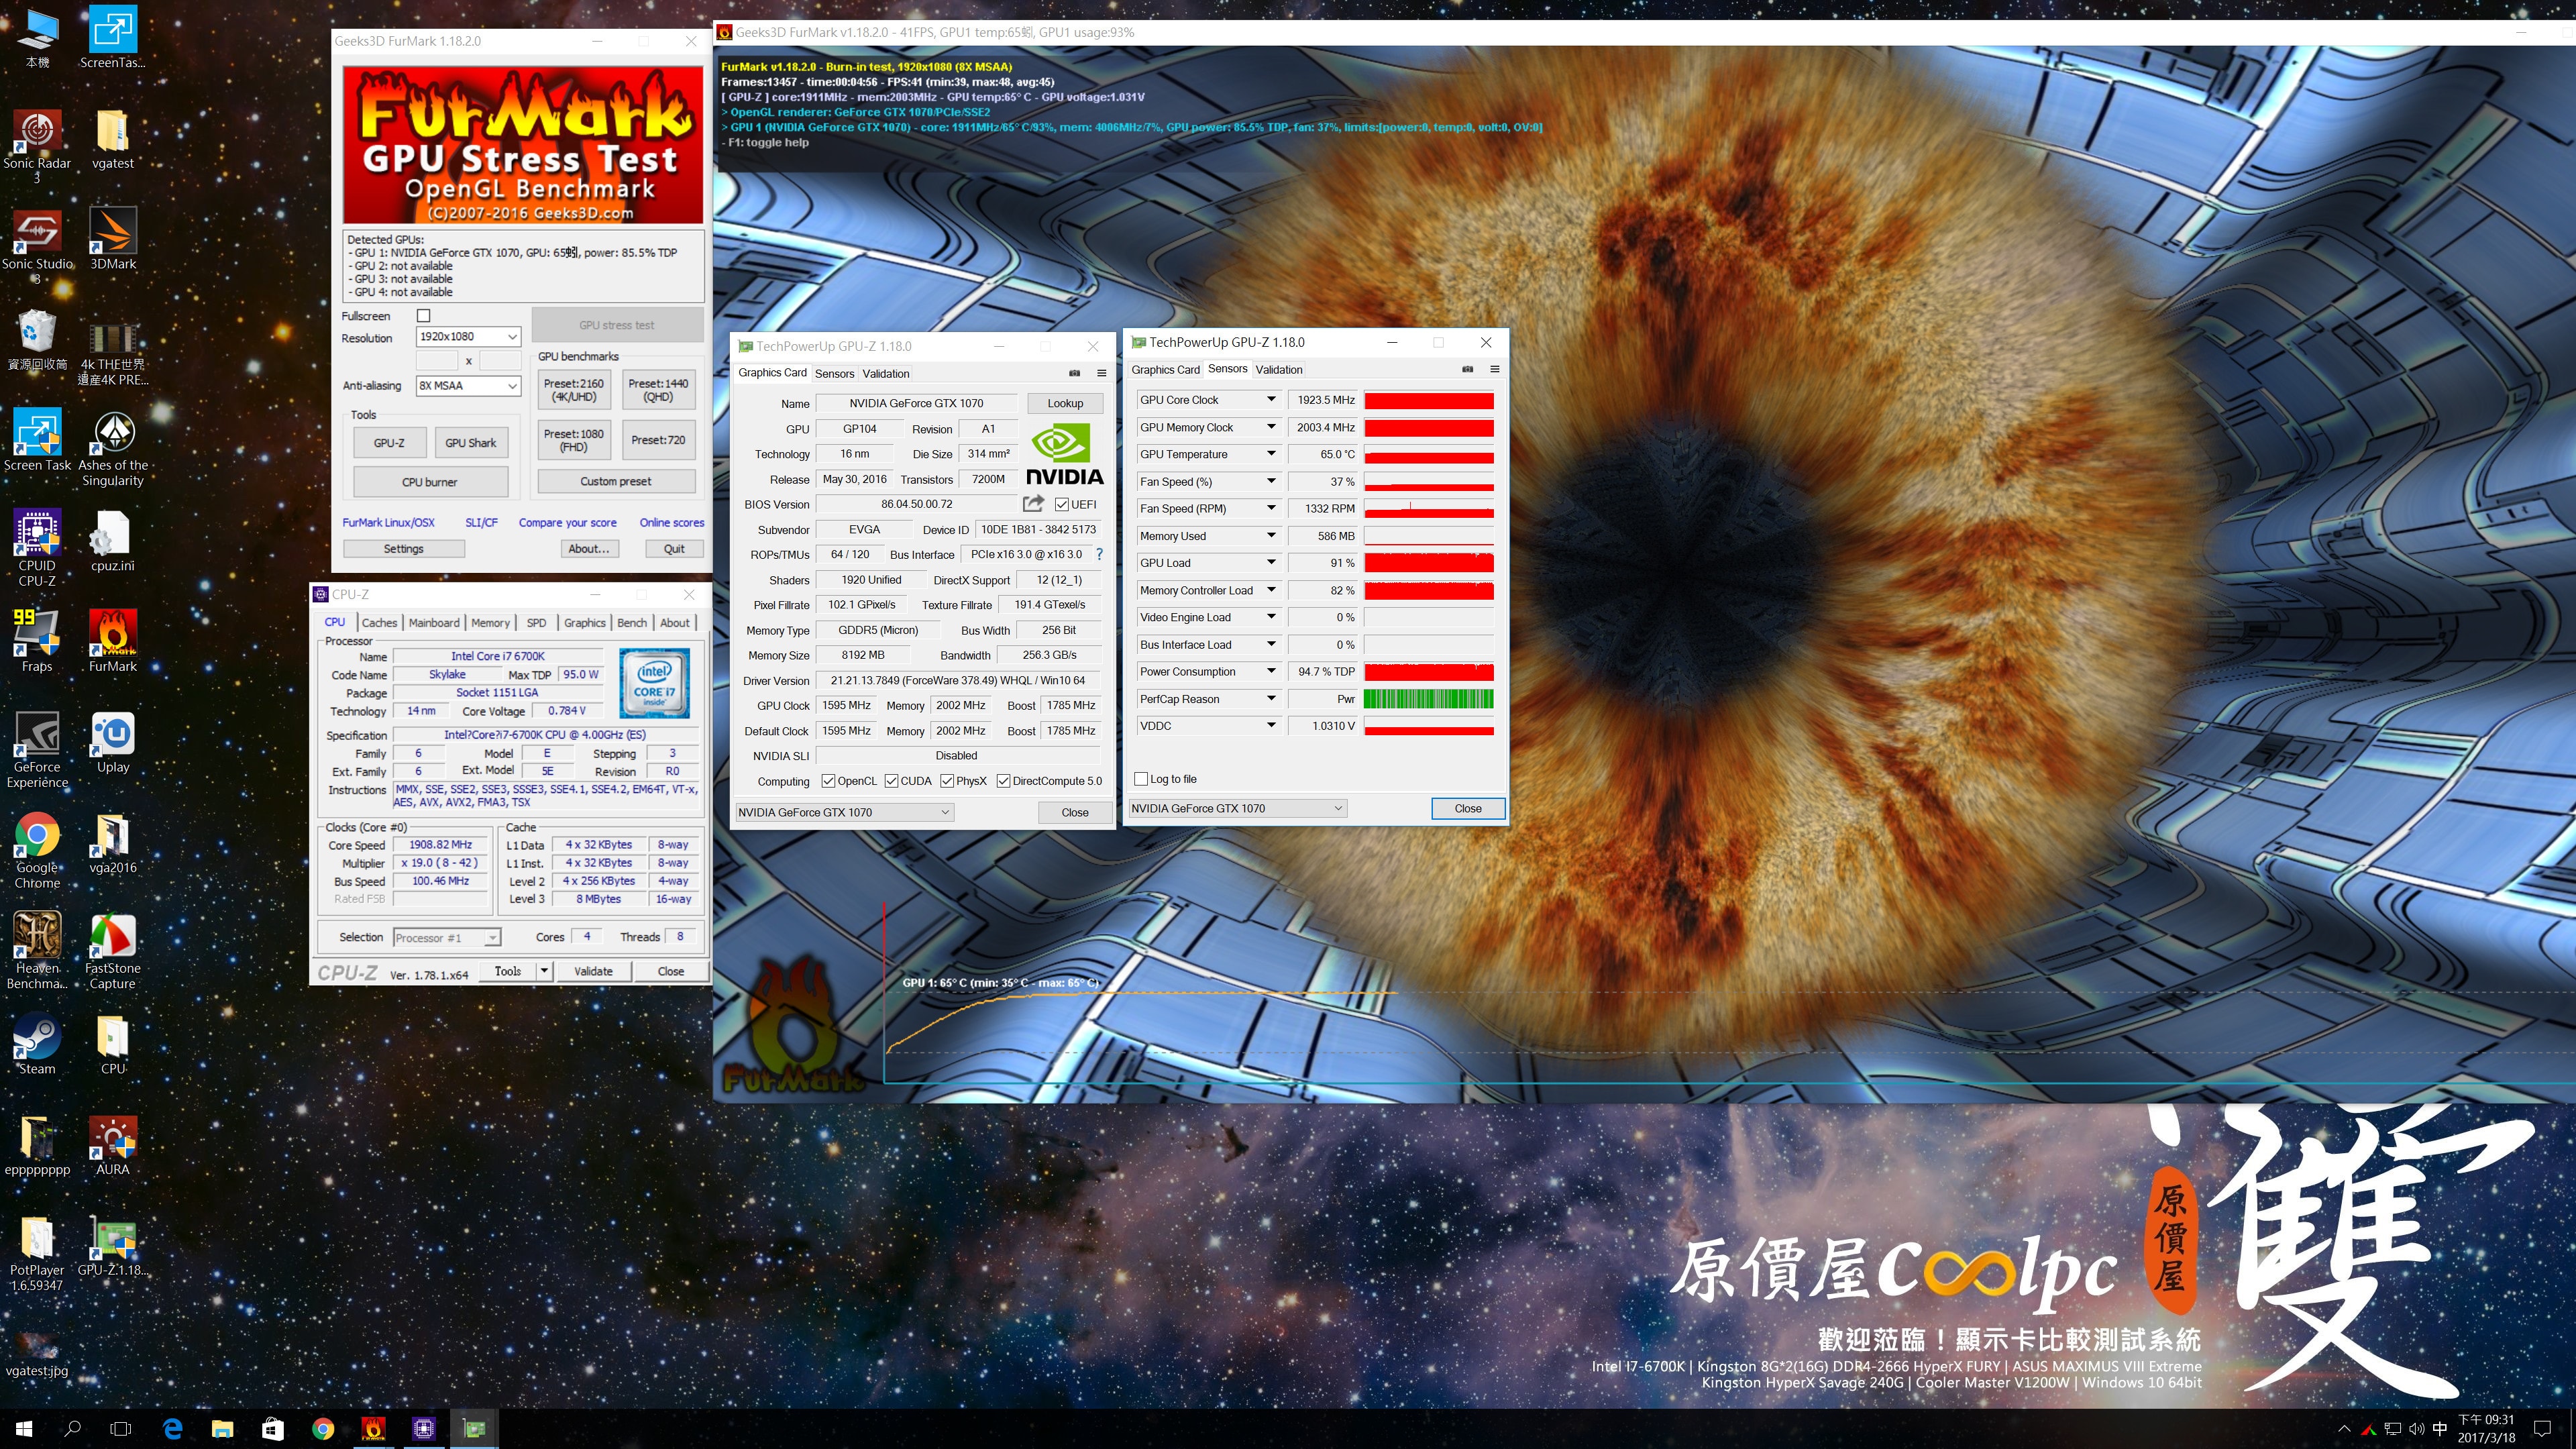Toggle the OpenCL computing checkbox
Viewport: 2576px width, 1449px height.
(828, 781)
